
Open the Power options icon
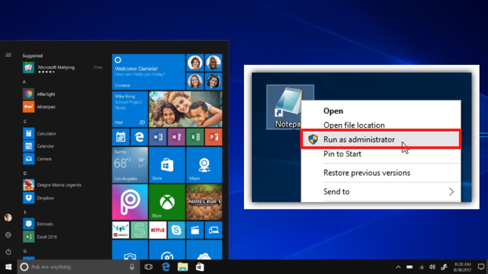coord(8,252)
